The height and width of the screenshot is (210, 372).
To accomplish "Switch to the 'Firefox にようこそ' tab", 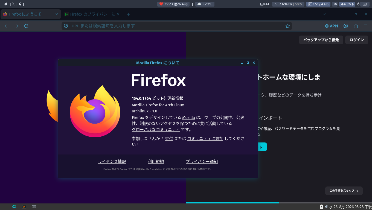I will pos(31,14).
